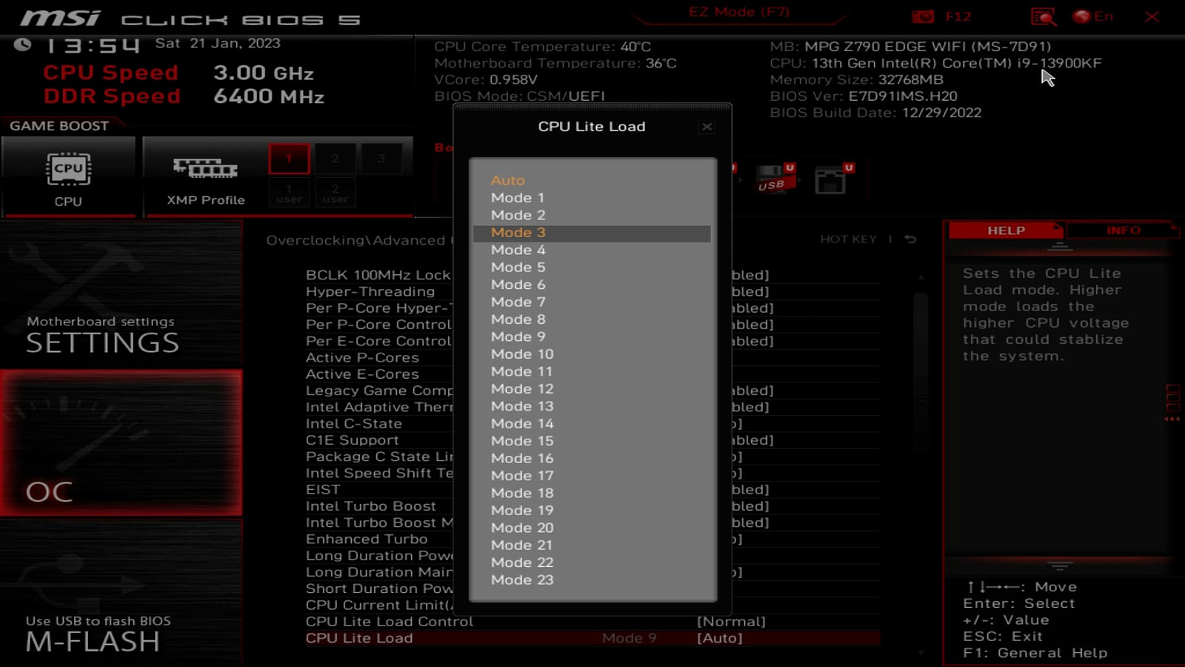Screen dimensions: 1185x667
Task: Collapse help panel with top handle
Action: [1060, 246]
